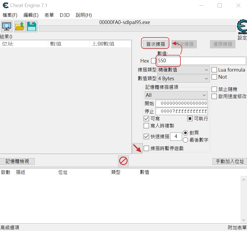Open the 檔案(F) menu
This screenshot has width=247, height=231.
pos(10,15)
